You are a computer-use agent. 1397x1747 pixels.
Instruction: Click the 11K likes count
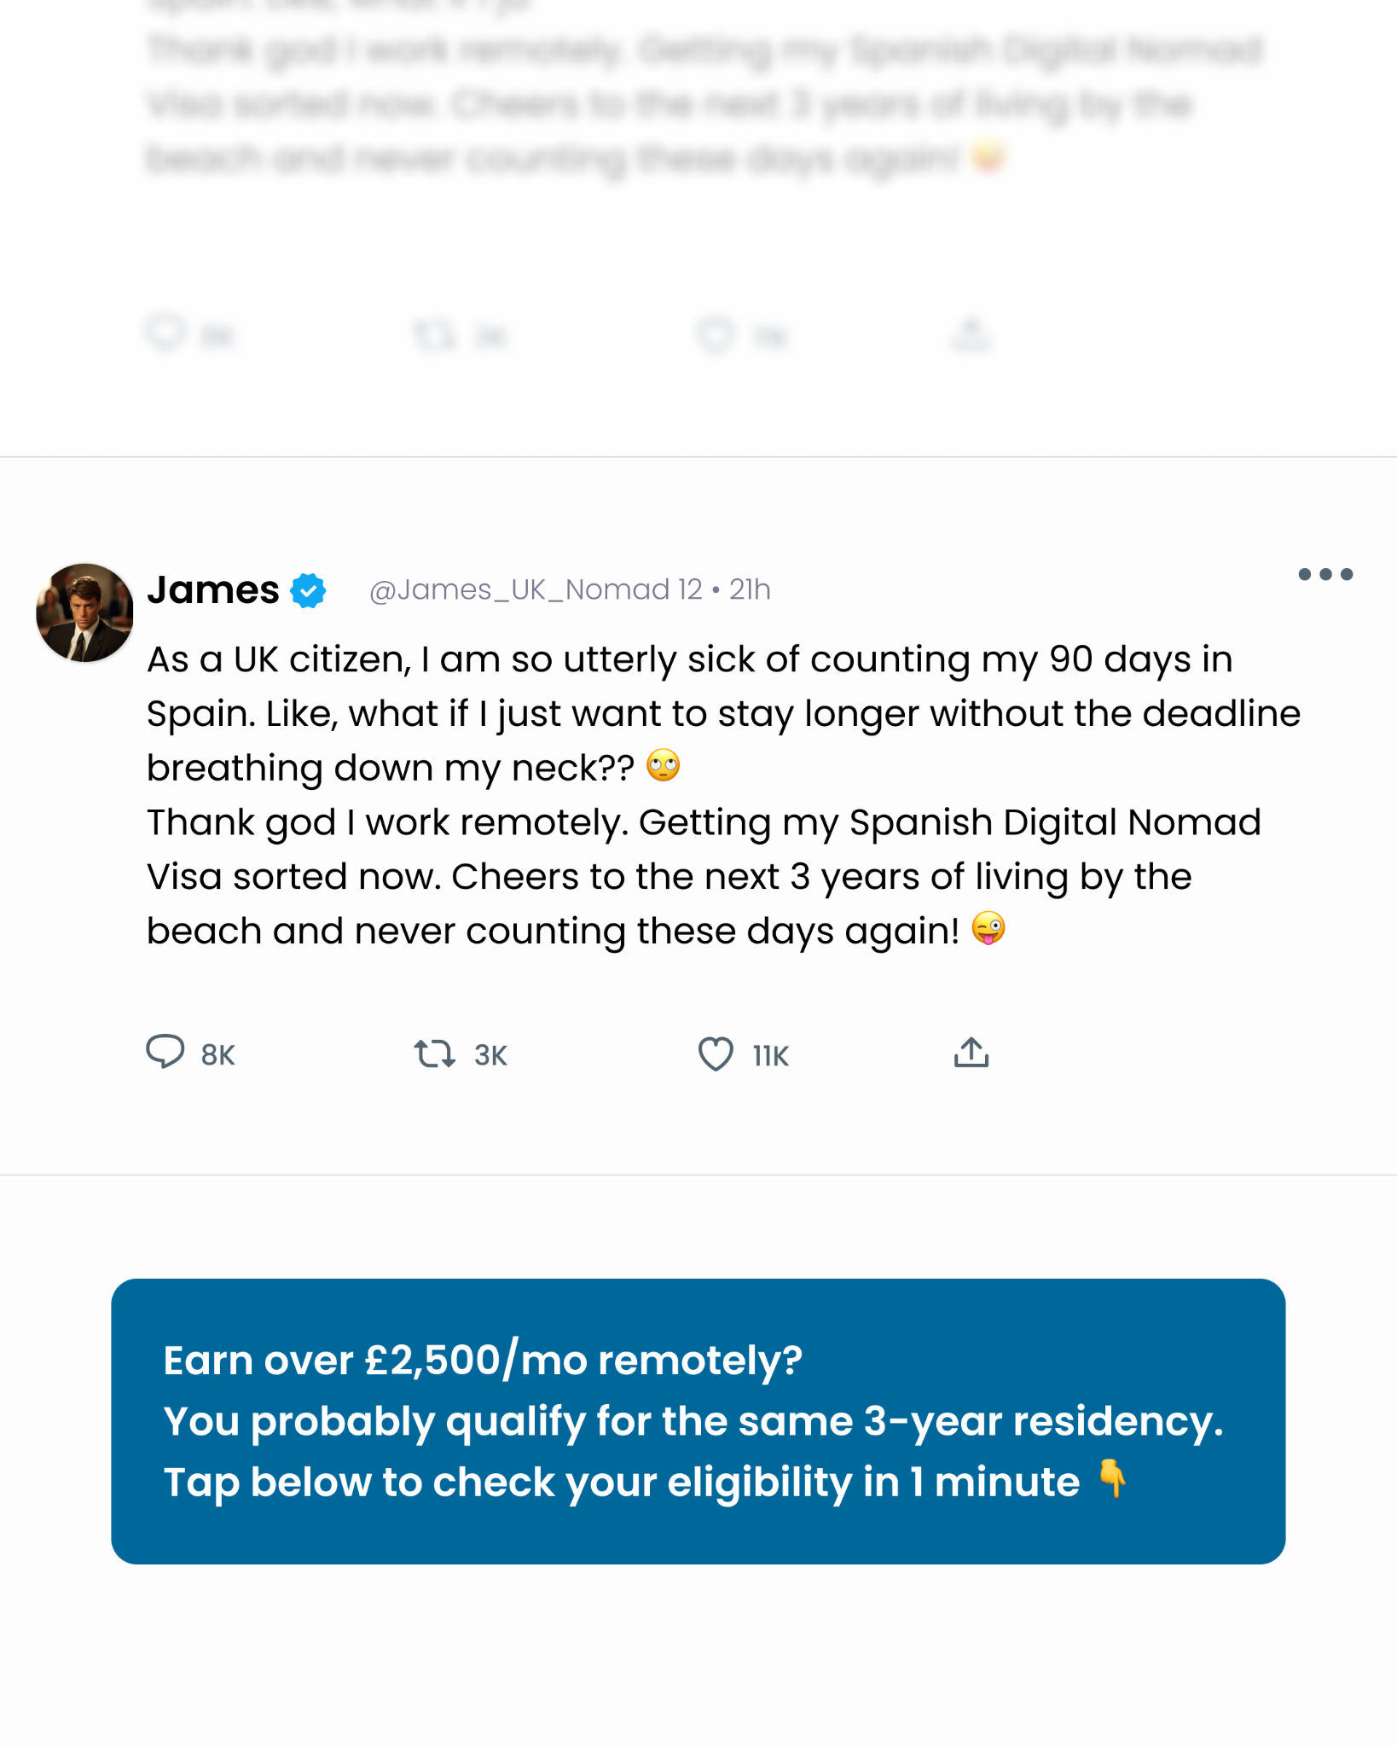coord(771,1056)
